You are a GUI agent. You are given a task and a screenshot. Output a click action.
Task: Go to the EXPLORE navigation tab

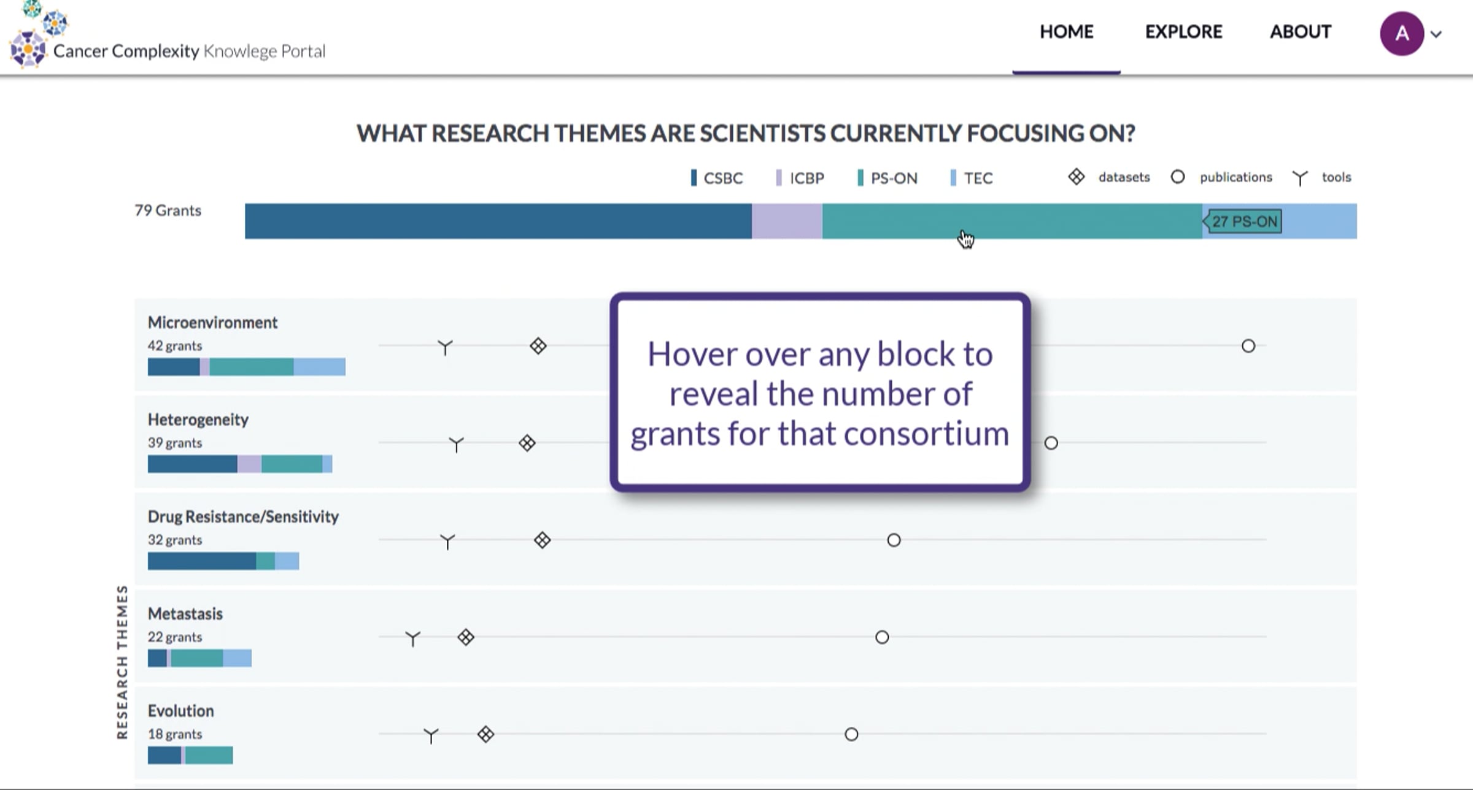pos(1183,32)
